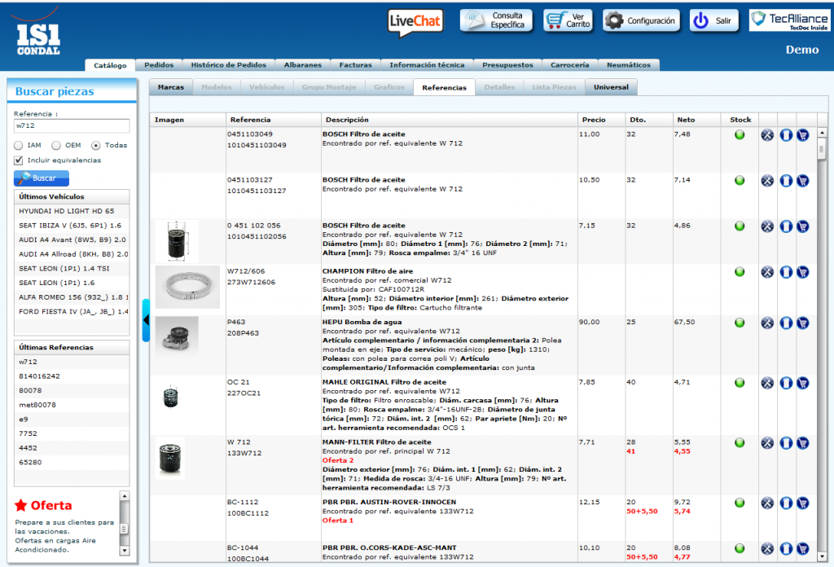This screenshot has width=834, height=567.
Task: Click red Oferta 2 label
Action: 338,460
